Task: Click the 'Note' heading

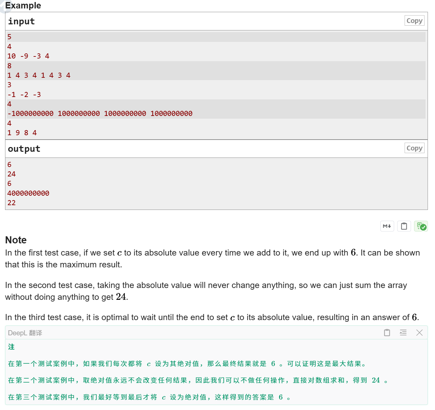Action: pos(16,240)
